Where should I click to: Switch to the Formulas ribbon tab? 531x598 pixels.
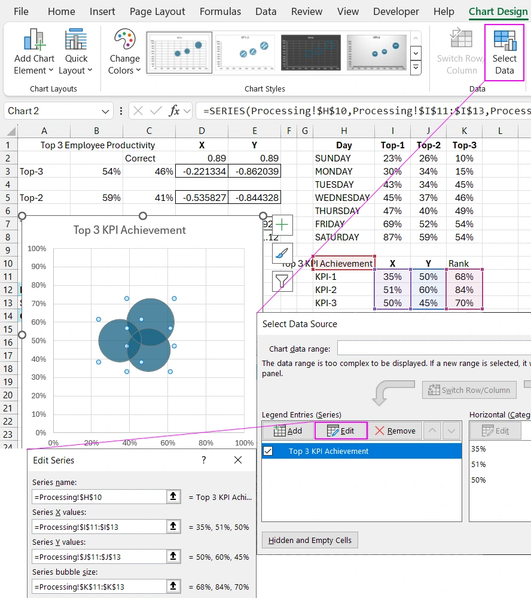pos(220,11)
